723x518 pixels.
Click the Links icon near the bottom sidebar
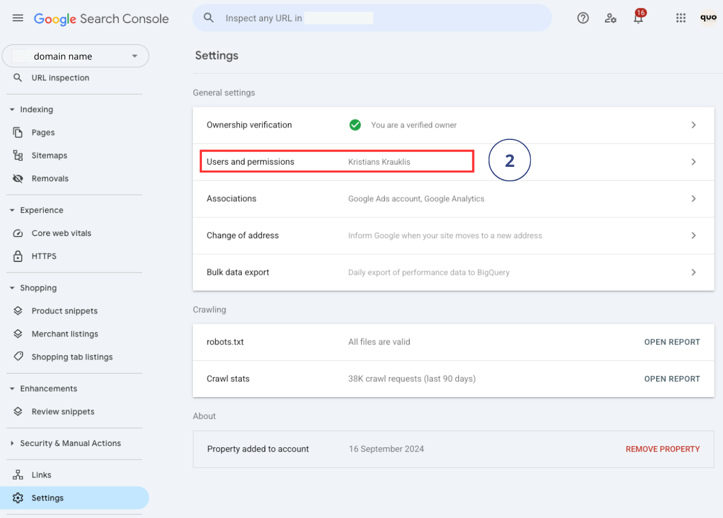(x=17, y=474)
